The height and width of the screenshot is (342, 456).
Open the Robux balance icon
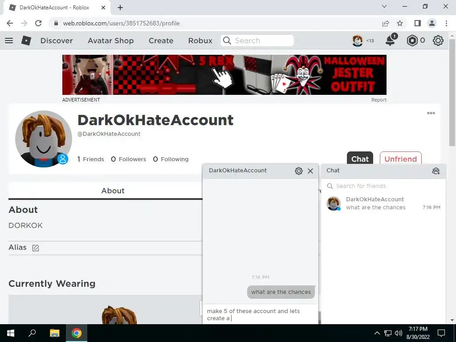[412, 41]
